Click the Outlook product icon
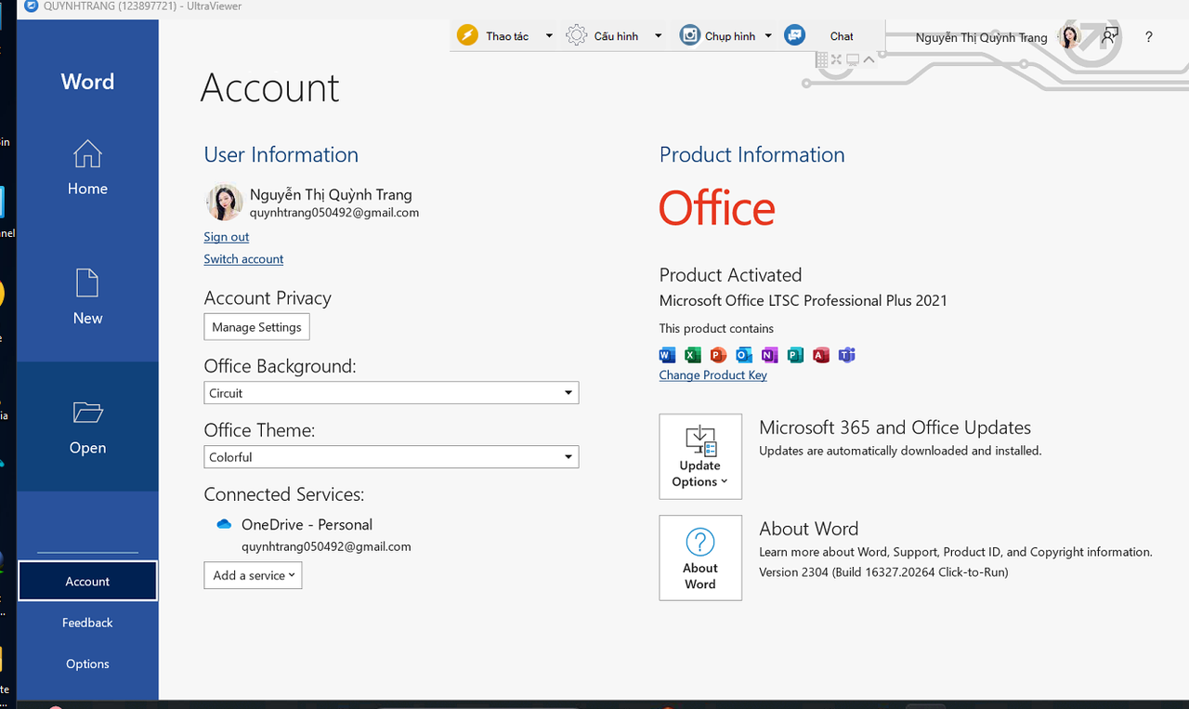The width and height of the screenshot is (1189, 709). click(744, 355)
